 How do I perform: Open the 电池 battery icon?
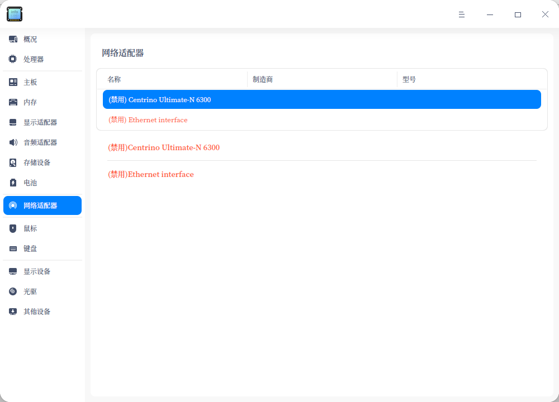(13, 183)
